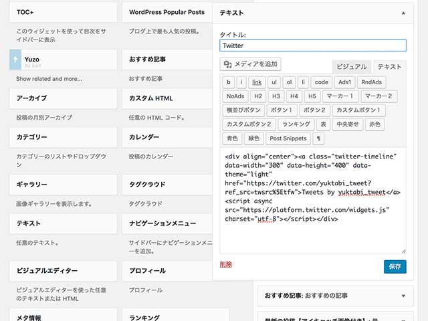Insert an H3 heading tag
428x321 pixels.
click(x=276, y=96)
